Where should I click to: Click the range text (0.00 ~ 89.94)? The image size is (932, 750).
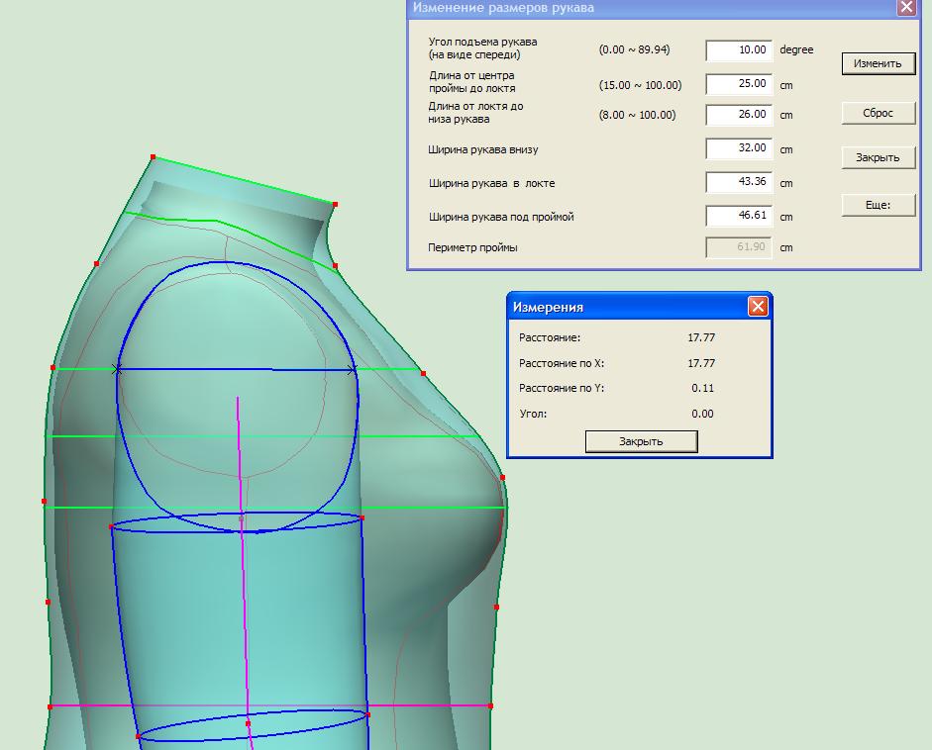pos(634,49)
